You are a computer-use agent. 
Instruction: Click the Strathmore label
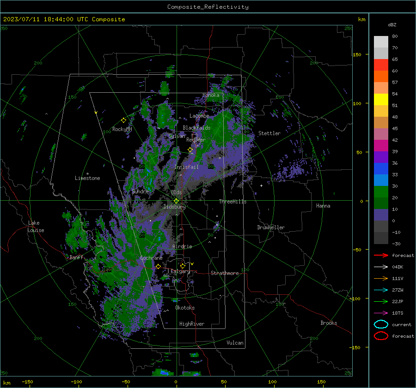coord(225,273)
